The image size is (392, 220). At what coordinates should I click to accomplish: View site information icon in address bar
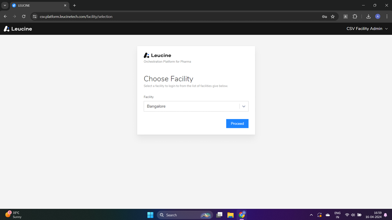click(x=35, y=17)
